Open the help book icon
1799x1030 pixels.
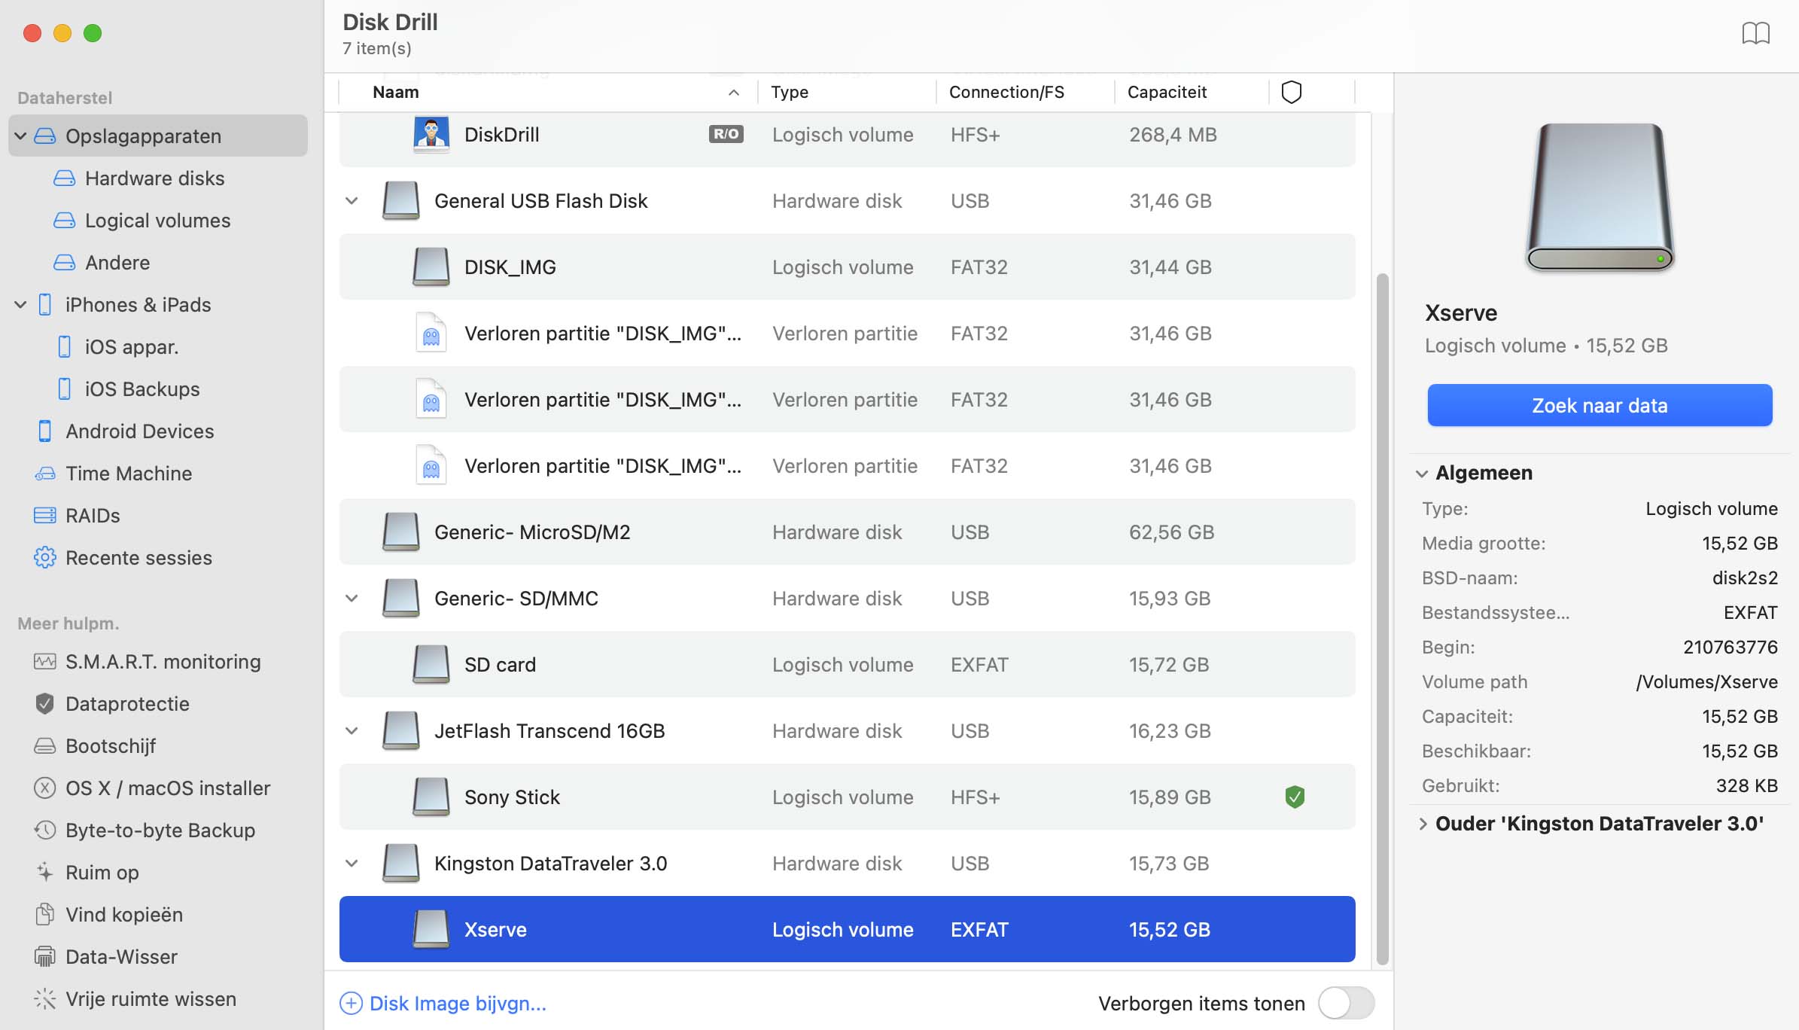click(1755, 33)
